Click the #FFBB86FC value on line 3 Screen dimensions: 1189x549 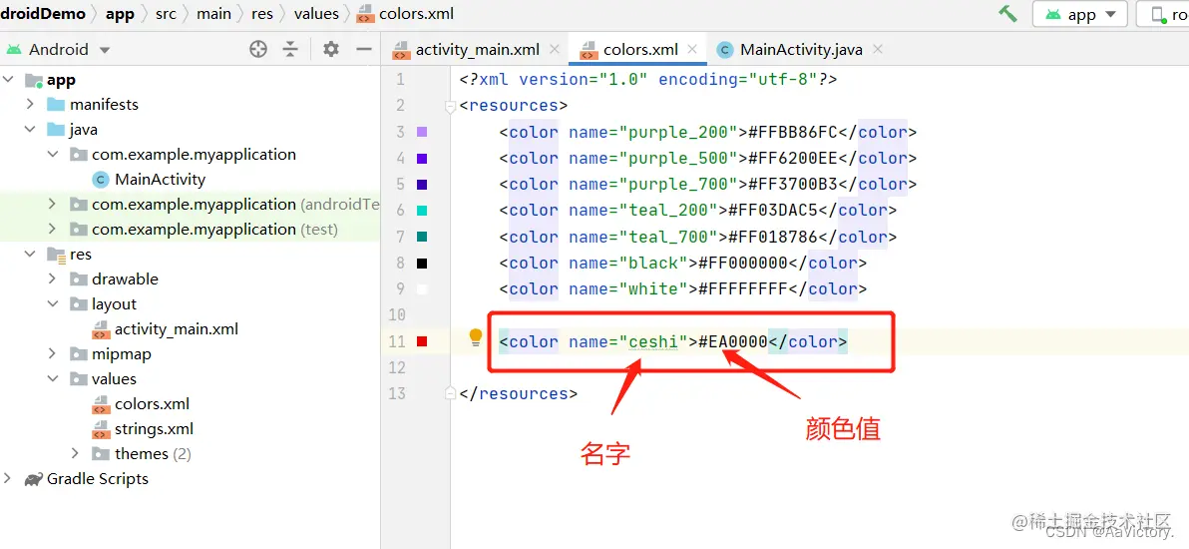[x=792, y=132]
